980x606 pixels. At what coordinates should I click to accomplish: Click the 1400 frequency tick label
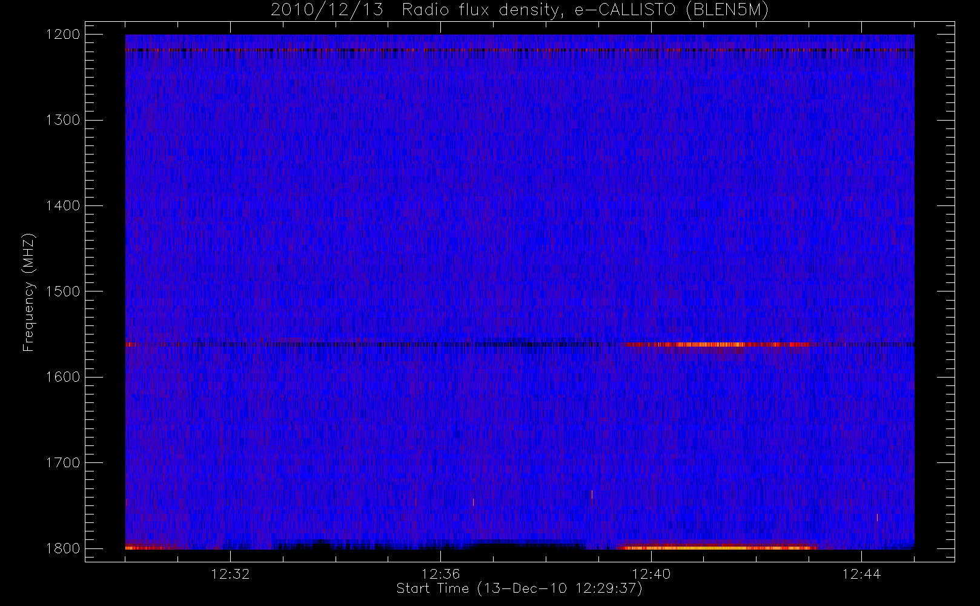[63, 205]
